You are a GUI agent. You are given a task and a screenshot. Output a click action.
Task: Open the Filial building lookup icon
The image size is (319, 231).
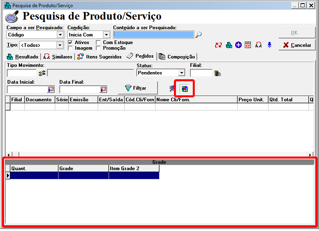218,73
